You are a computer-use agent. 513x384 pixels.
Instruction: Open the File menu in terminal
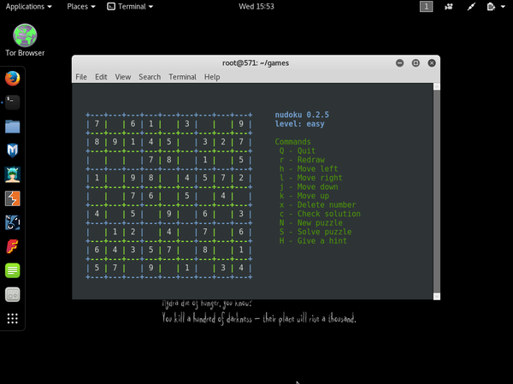click(x=81, y=77)
